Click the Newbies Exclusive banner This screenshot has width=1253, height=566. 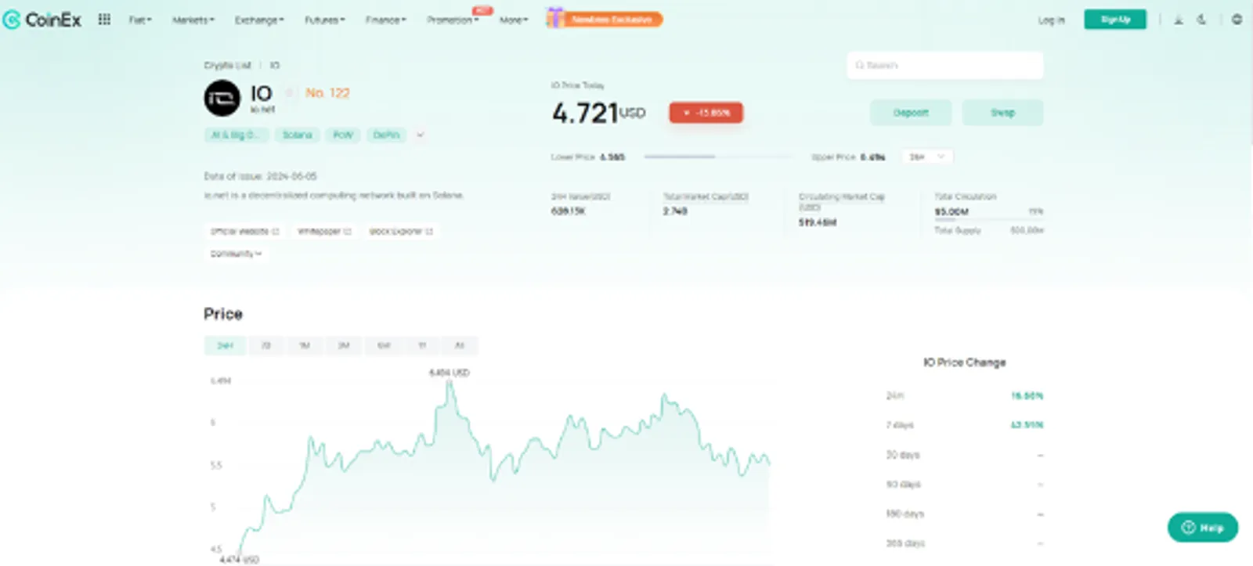click(x=613, y=20)
